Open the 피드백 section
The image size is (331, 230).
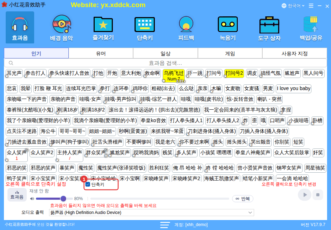tap(186, 27)
